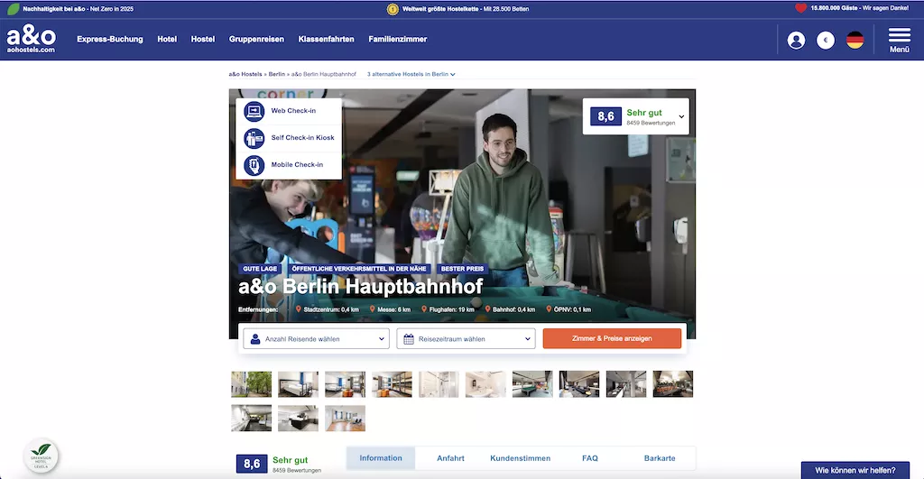Switch to the Anfahrt tab
924x479 pixels.
[x=450, y=457]
